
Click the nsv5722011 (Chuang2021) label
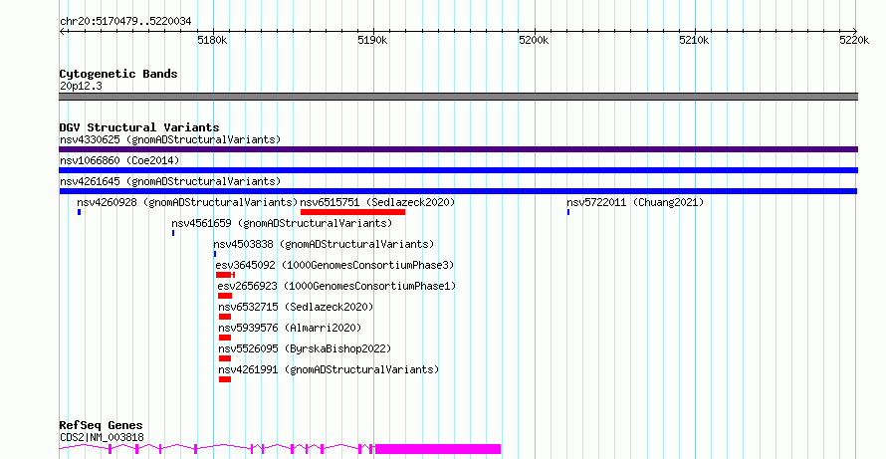click(x=636, y=202)
